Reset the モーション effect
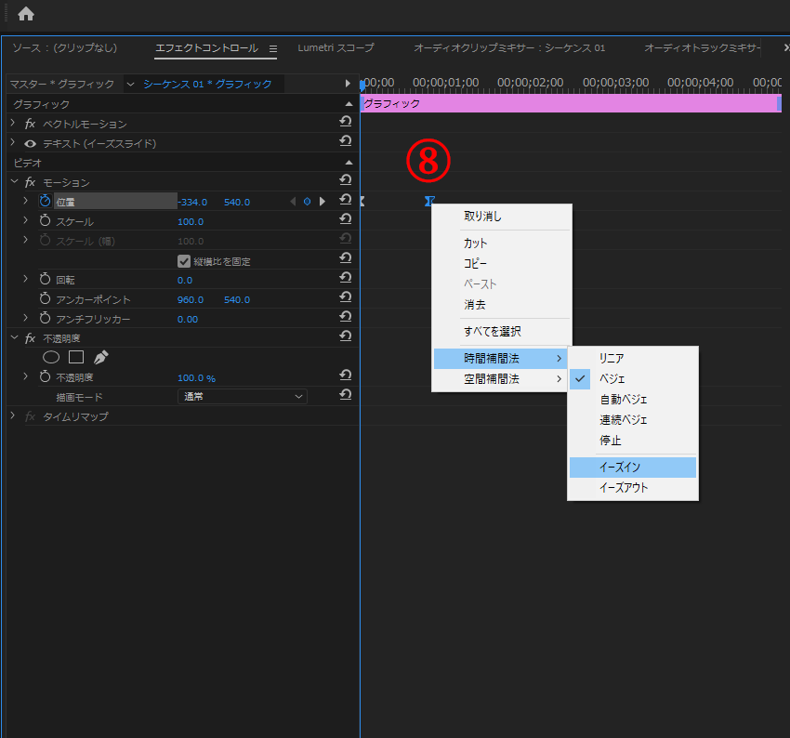 click(345, 179)
